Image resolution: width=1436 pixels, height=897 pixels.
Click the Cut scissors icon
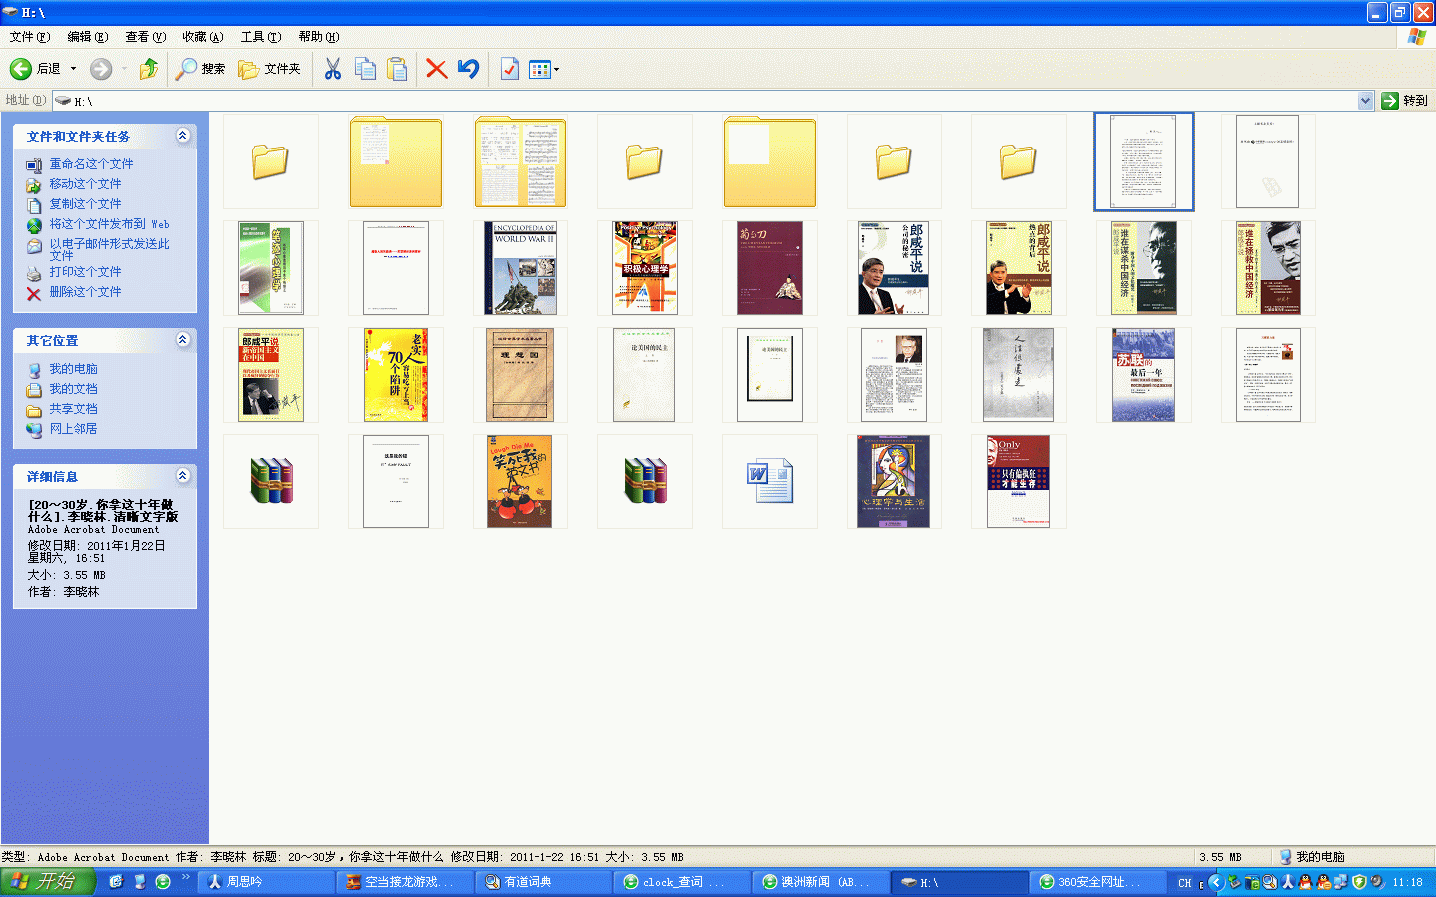point(333,69)
